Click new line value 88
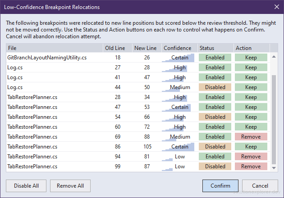This screenshot has width=284, height=198. (147, 137)
